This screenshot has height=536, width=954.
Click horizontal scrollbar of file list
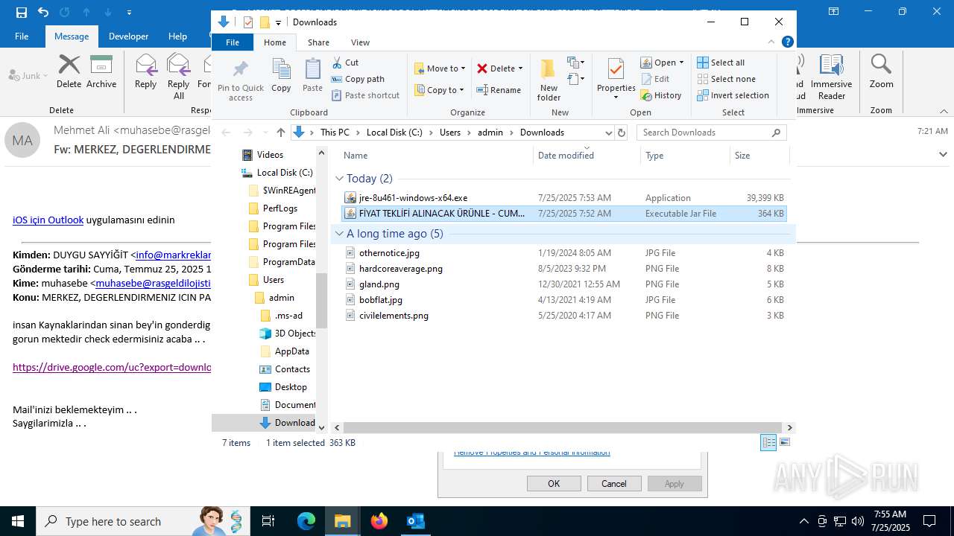pos(563,427)
